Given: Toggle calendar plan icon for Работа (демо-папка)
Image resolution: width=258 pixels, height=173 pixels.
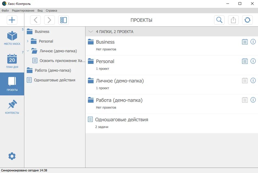Looking at the screenshot, I should [x=245, y=100].
